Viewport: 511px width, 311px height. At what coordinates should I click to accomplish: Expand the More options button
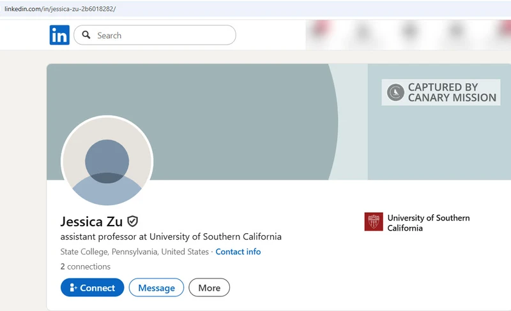click(209, 288)
